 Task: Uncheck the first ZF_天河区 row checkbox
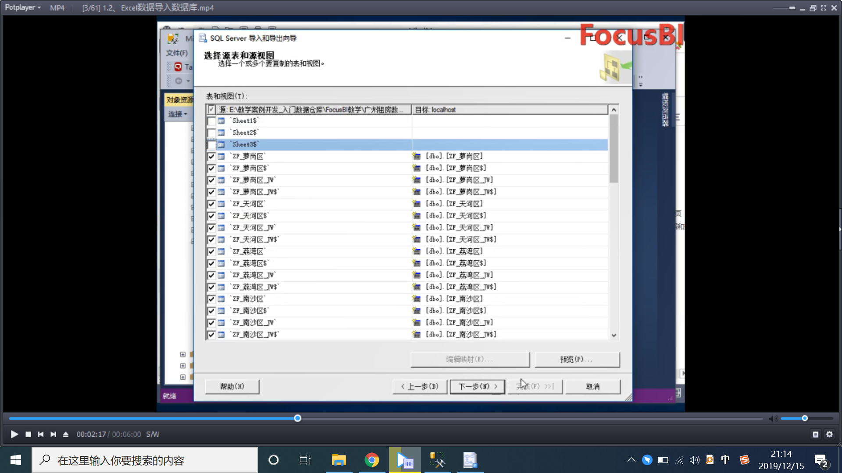point(211,204)
